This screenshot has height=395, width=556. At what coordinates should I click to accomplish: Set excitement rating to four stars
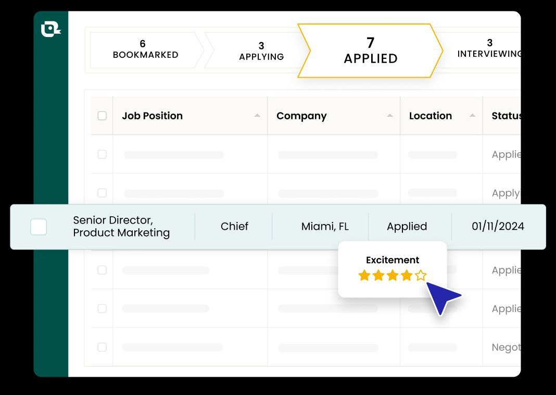407,275
